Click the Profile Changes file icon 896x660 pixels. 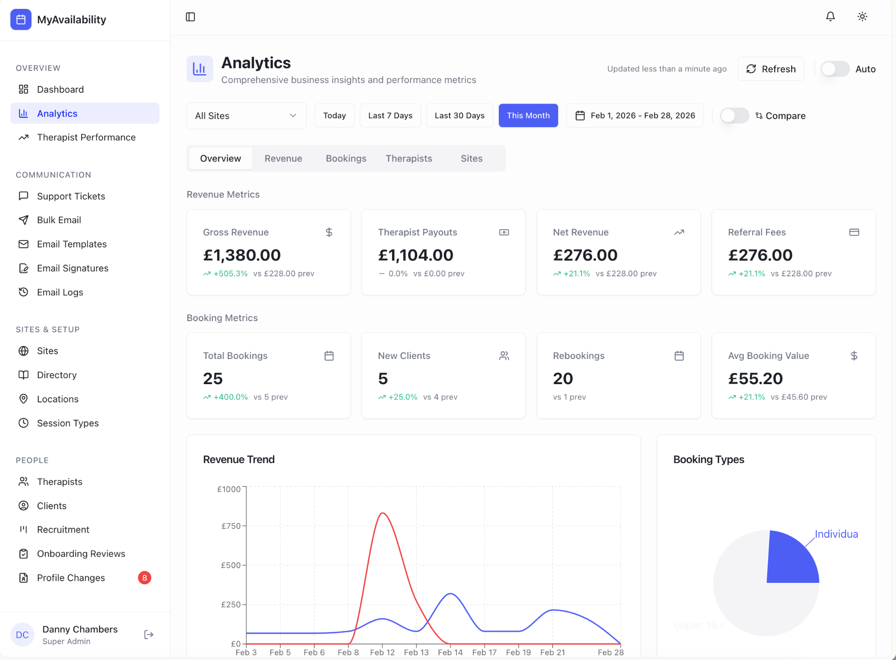23,578
